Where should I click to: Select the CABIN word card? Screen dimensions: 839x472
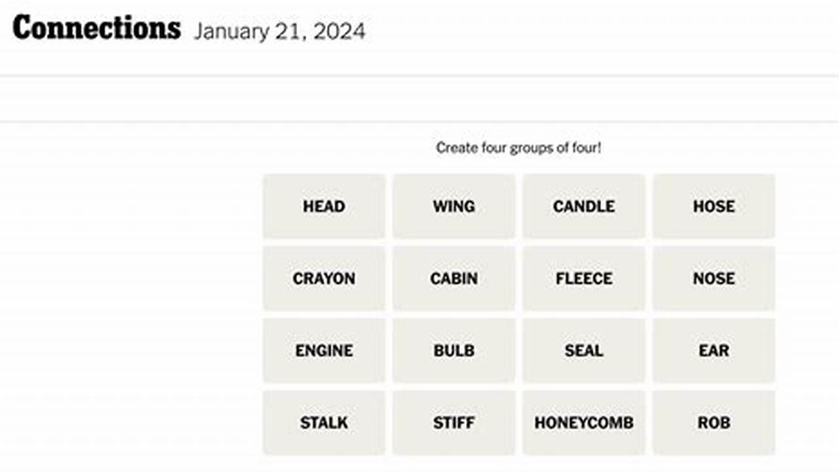pyautogui.click(x=454, y=278)
